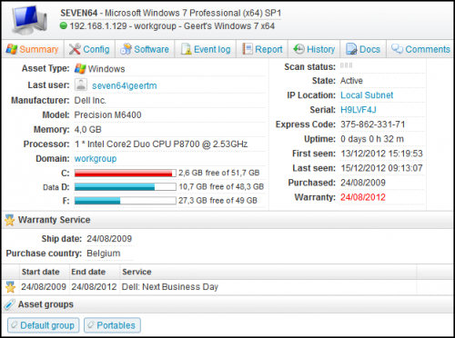This screenshot has height=338, width=455.
Task: Click the 4,0 GB memory value
Action: point(88,130)
